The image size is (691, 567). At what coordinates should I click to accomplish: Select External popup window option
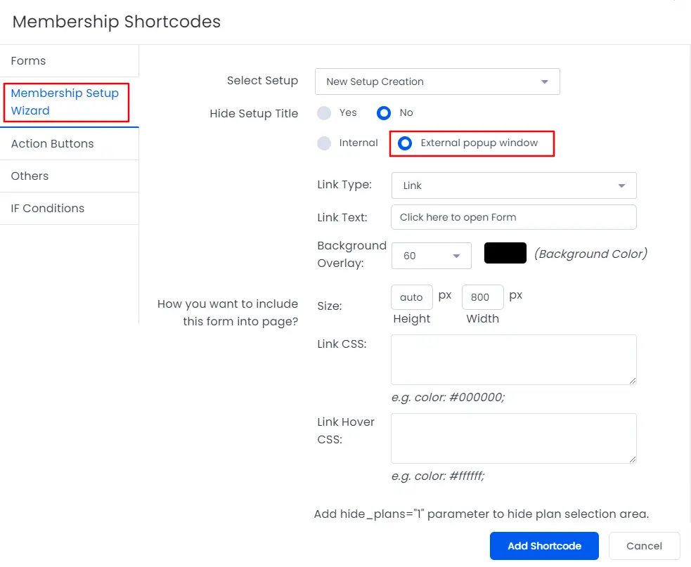(x=405, y=143)
